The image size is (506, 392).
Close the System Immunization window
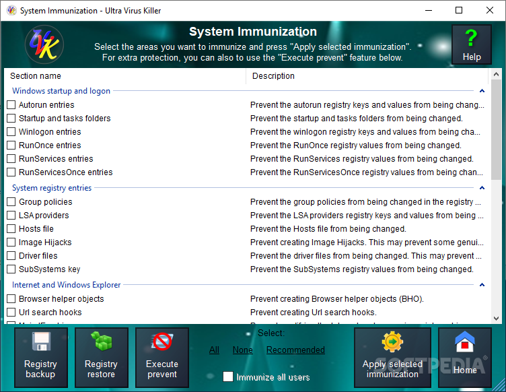click(x=490, y=10)
